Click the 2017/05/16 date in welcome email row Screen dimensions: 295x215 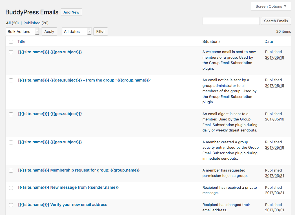click(274, 58)
